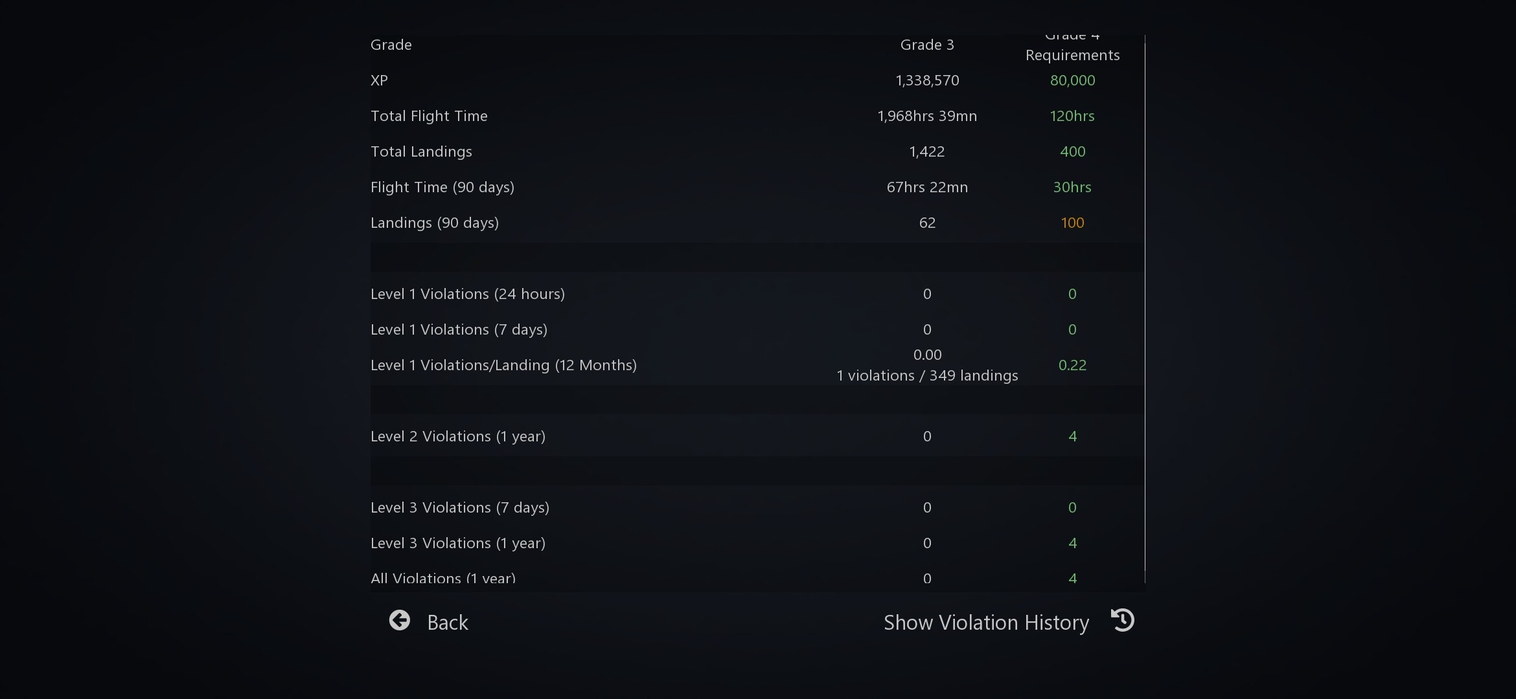The image size is (1516, 699).
Task: Click the back arrow icon
Action: [x=400, y=621]
